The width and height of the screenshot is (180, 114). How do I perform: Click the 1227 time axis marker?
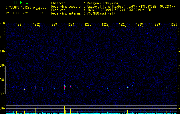click(122, 25)
